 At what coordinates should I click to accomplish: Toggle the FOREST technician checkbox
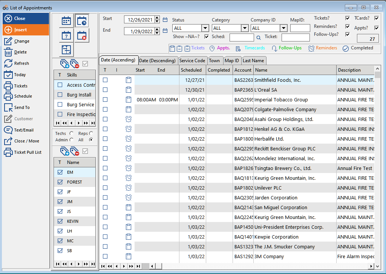coord(60,182)
